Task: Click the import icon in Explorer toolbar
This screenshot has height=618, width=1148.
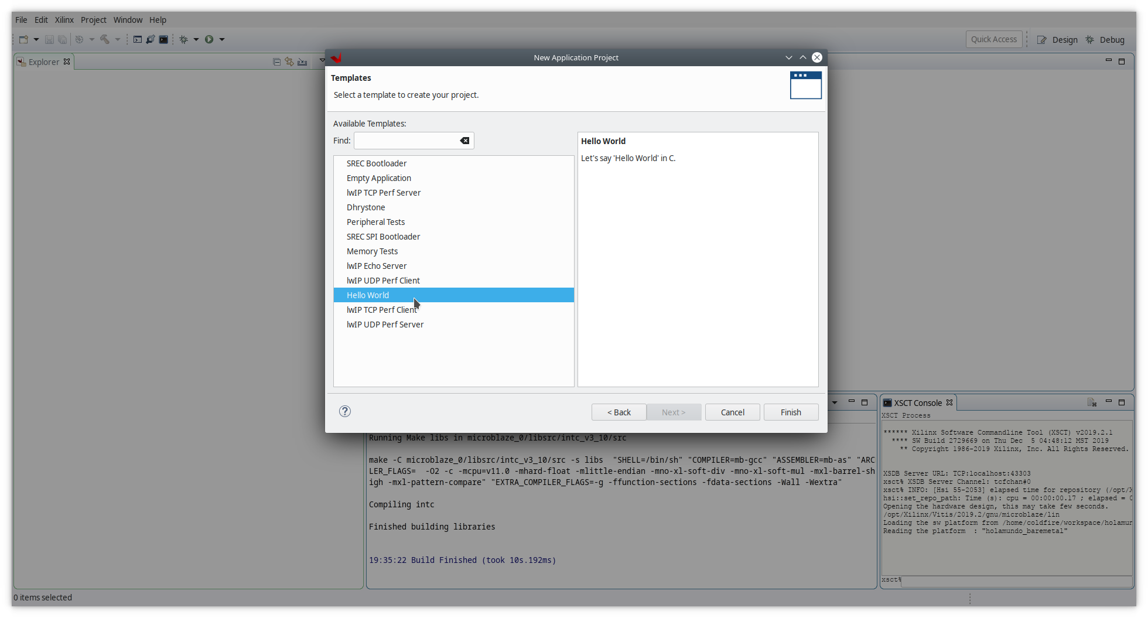Action: pyautogui.click(x=302, y=62)
